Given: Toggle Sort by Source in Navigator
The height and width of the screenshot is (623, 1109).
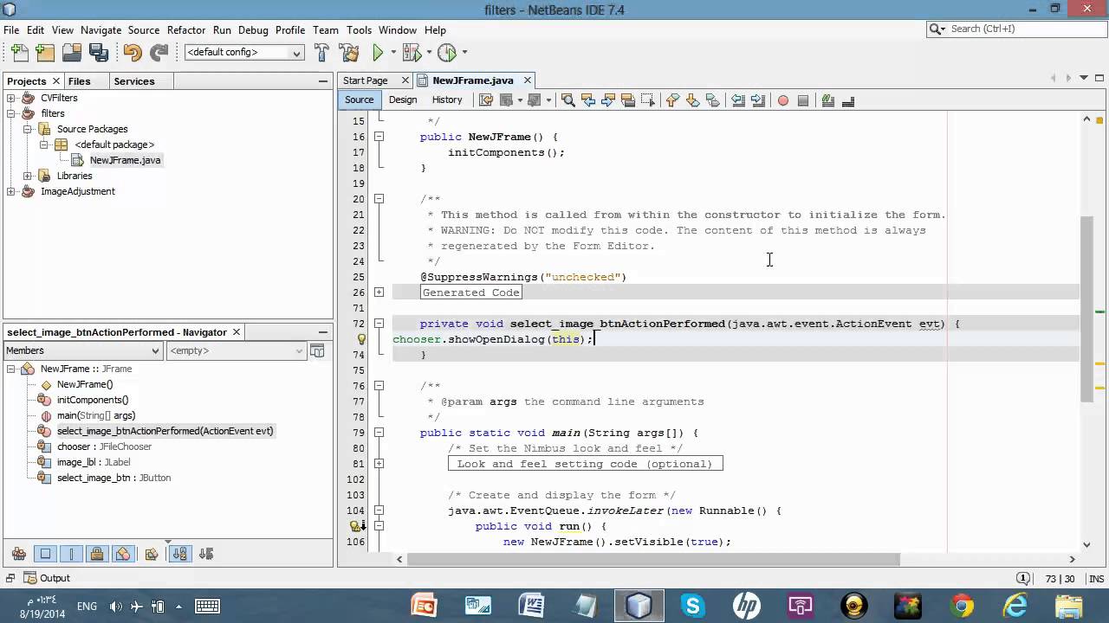Looking at the screenshot, I should (x=206, y=554).
